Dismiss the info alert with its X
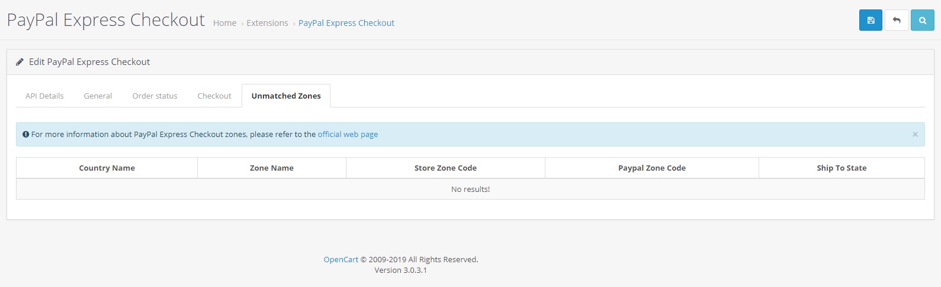Screen dimensions: 941x287 [x=915, y=135]
